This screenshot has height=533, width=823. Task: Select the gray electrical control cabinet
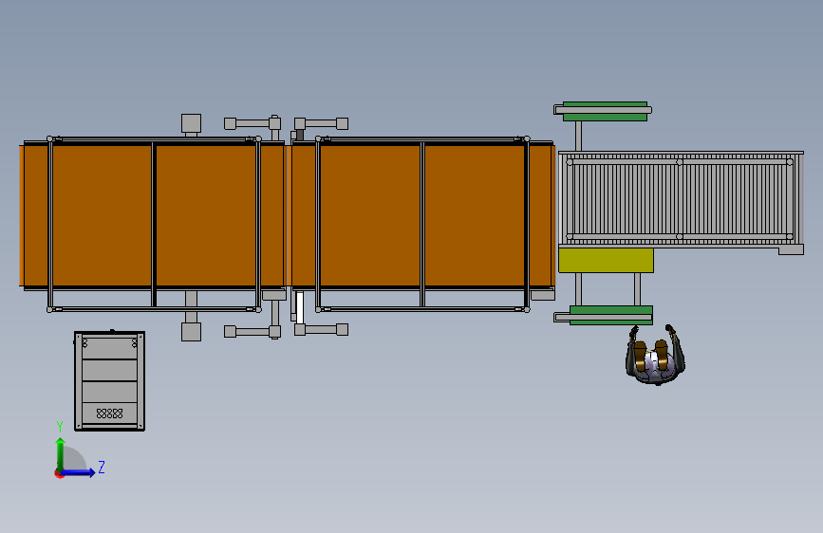click(x=110, y=381)
